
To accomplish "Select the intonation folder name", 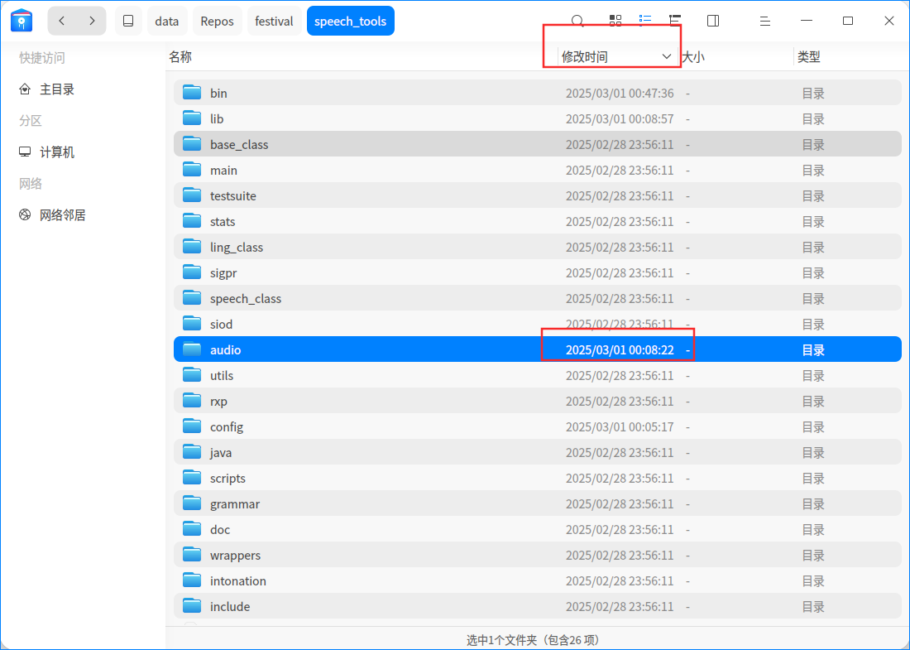I will [238, 581].
